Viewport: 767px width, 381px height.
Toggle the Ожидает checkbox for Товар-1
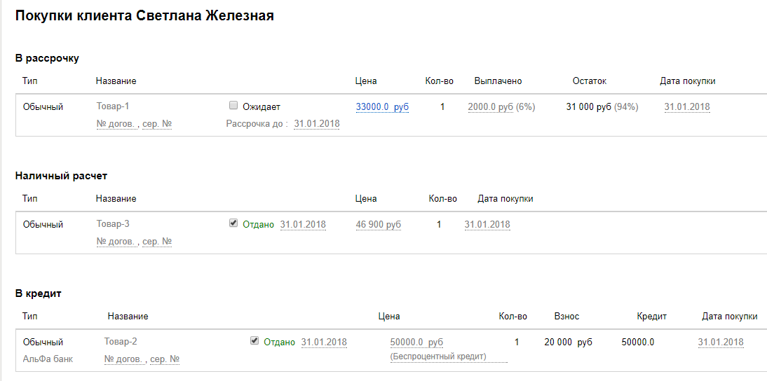[x=233, y=106]
